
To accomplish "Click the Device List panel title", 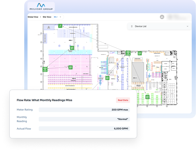I will (x=140, y=26).
